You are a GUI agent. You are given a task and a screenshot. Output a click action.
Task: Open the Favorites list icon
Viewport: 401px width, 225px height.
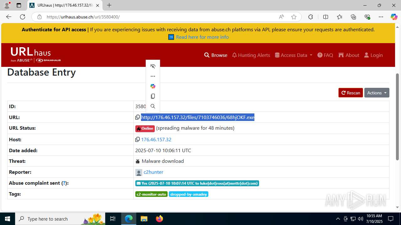(x=340, y=17)
